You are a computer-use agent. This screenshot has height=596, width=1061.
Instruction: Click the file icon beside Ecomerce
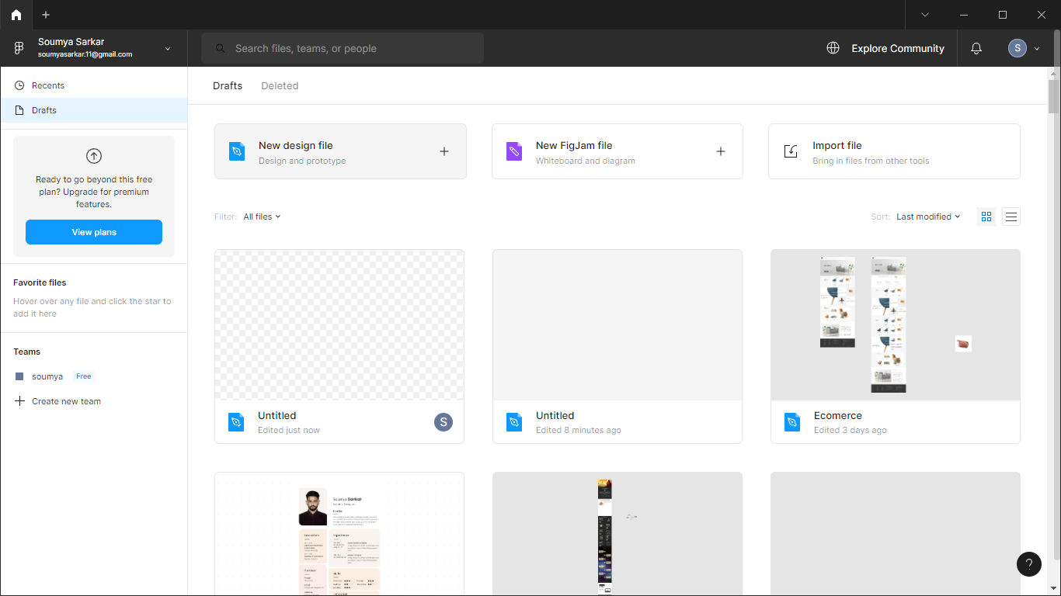[792, 422]
